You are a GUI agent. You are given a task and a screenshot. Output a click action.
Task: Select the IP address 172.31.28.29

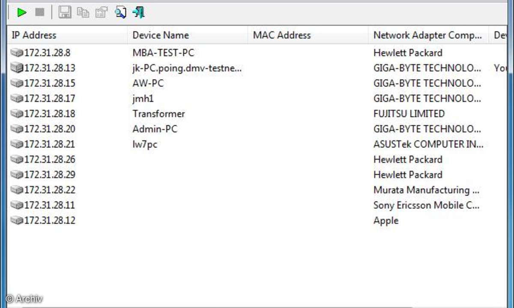50,175
